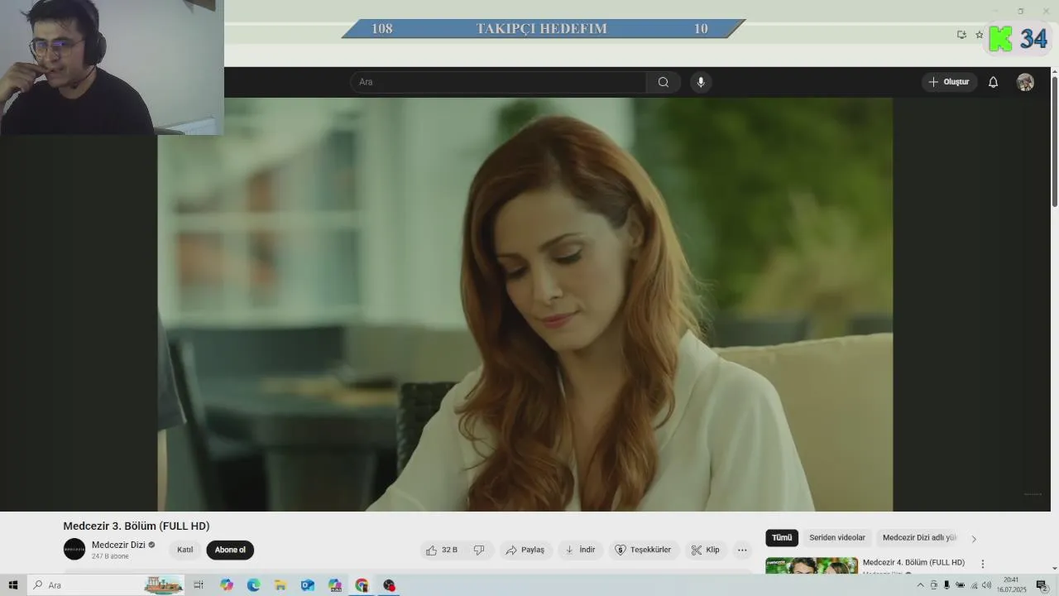Dislike the video with the thumbs-down icon
Image resolution: width=1059 pixels, height=596 pixels.
tap(479, 550)
